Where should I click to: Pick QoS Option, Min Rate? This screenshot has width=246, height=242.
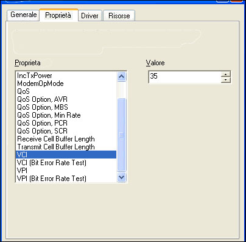tap(66, 115)
